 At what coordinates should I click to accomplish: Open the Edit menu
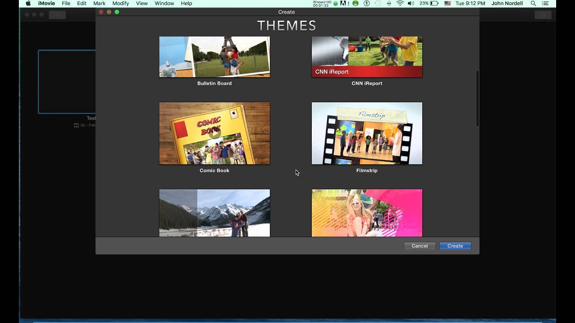82,3
